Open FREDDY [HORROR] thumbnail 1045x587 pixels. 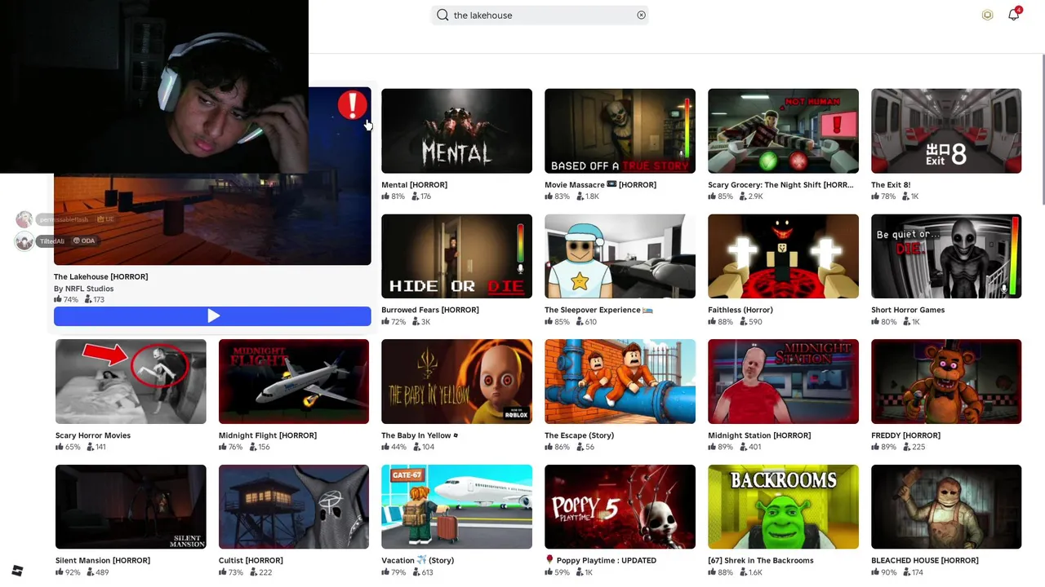coord(946,382)
